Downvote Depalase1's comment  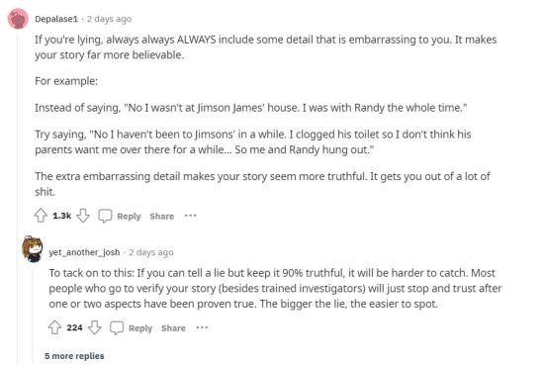[83, 216]
